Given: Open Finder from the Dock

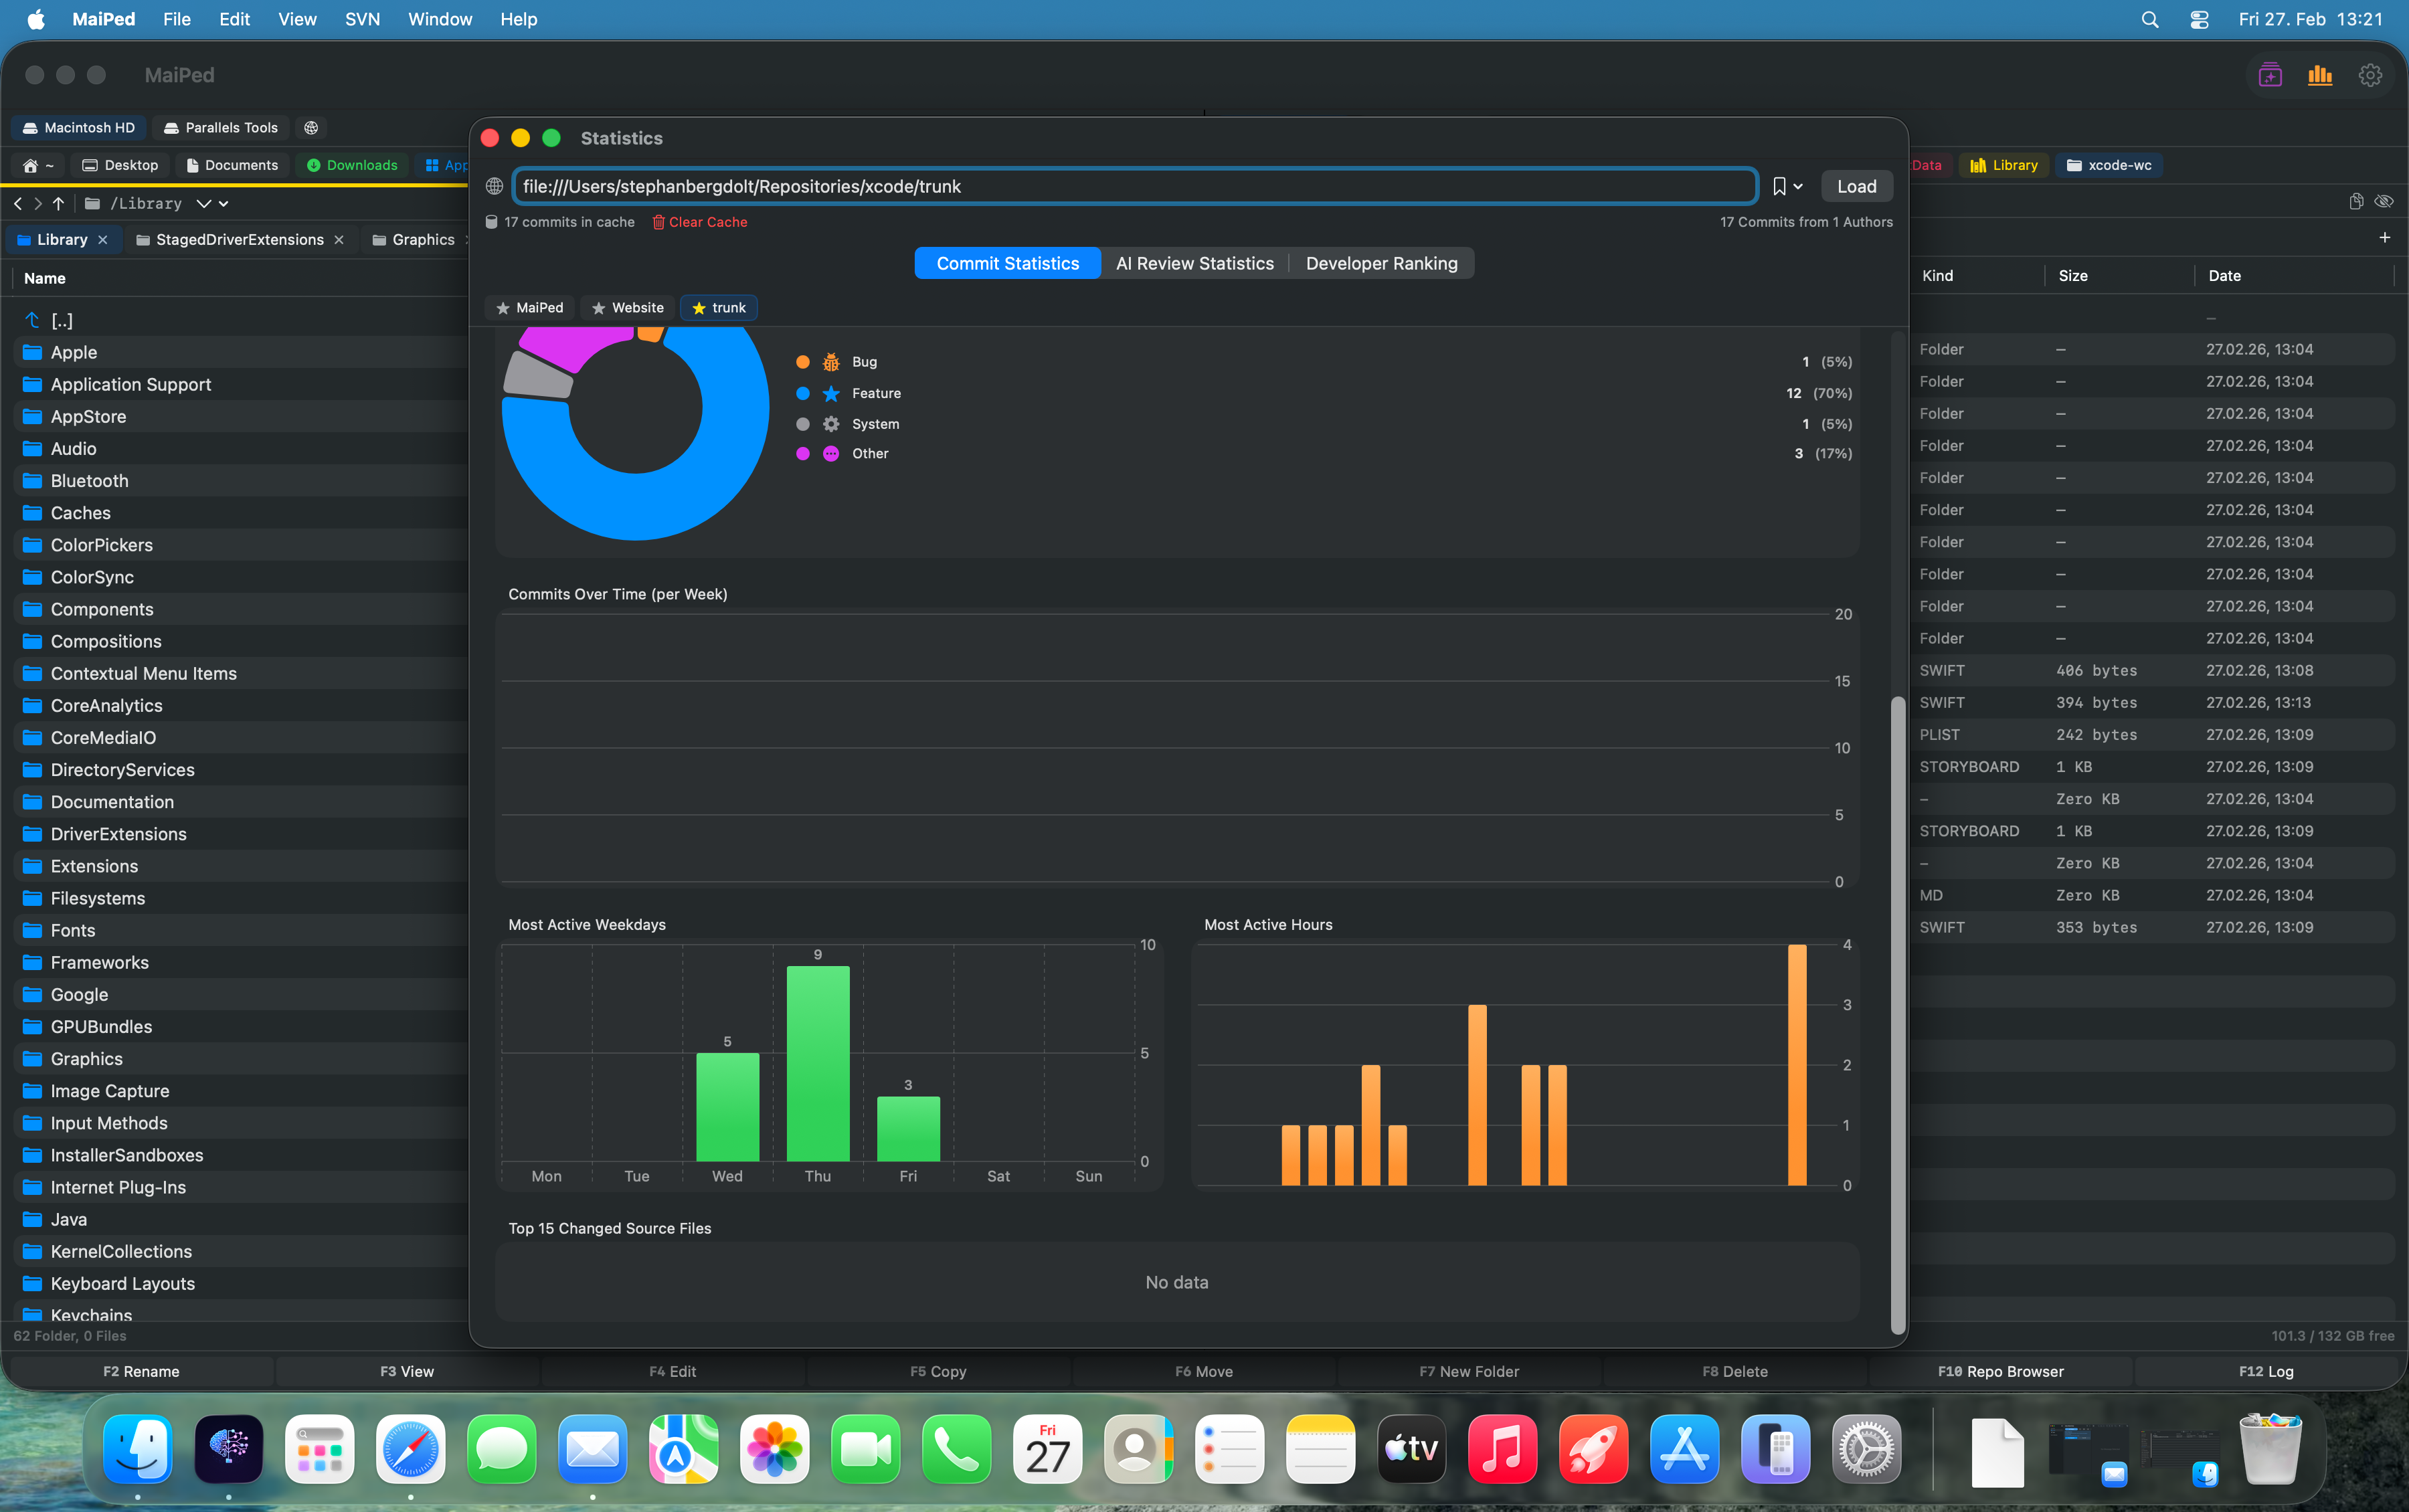Looking at the screenshot, I should point(137,1449).
